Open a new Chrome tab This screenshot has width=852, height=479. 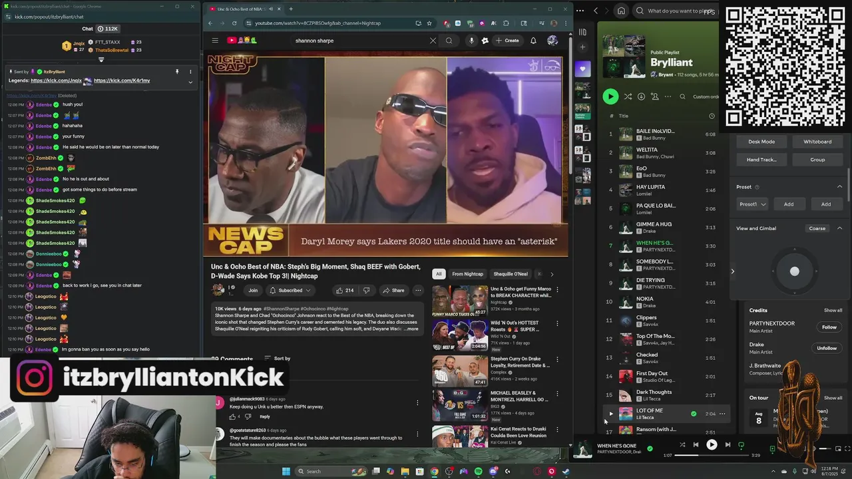290,9
